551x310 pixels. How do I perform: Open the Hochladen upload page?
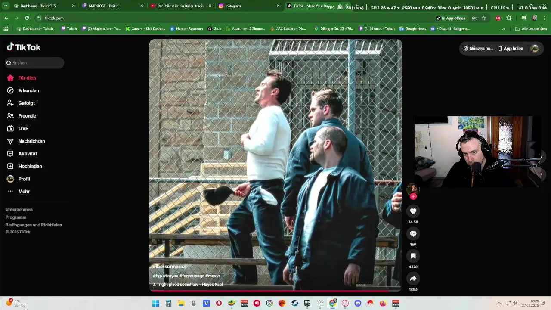25,166
